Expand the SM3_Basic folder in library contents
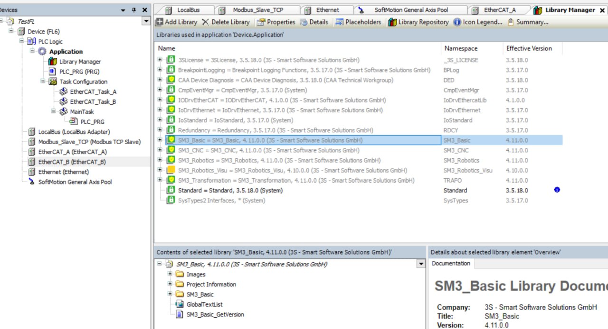Image resolution: width=608 pixels, height=329 pixels. 170,294
